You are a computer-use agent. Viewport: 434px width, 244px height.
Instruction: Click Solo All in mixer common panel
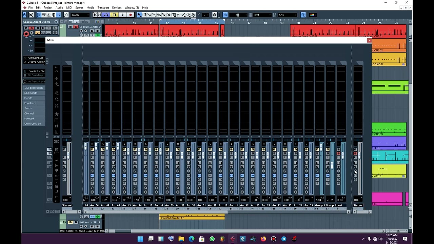[50, 153]
